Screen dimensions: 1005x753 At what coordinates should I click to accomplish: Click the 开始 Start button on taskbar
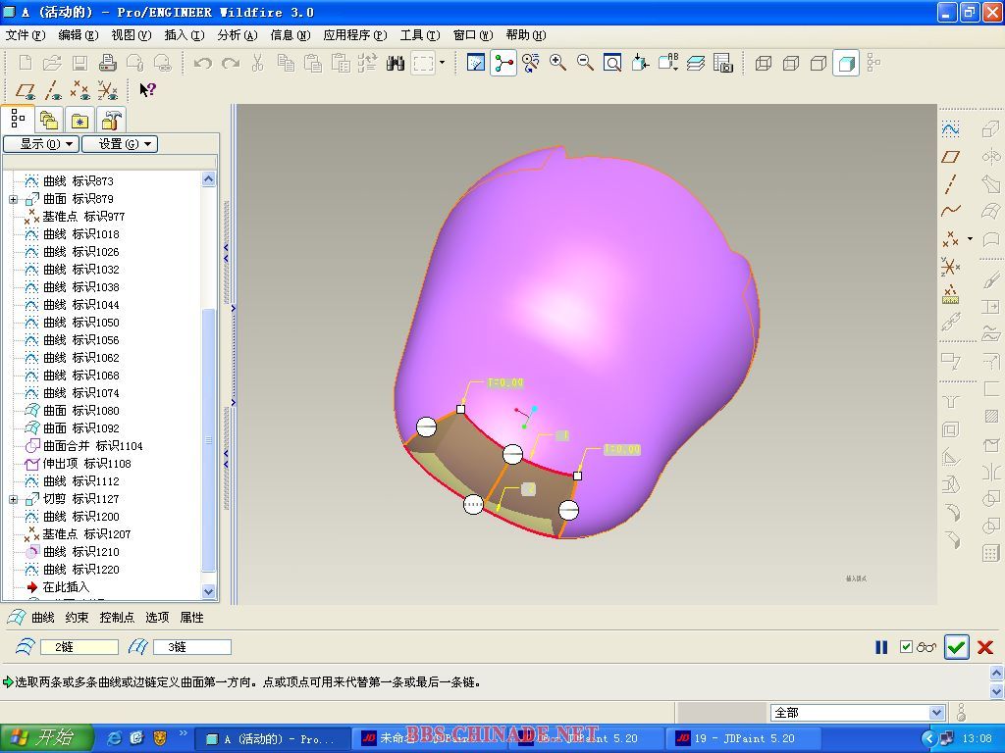pyautogui.click(x=46, y=738)
